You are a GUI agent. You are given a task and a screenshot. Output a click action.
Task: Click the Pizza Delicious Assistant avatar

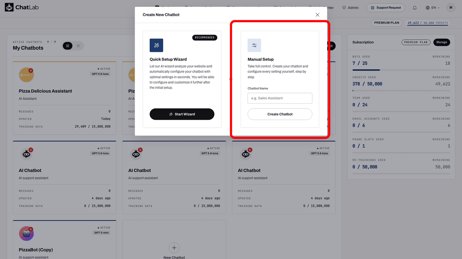26,75
